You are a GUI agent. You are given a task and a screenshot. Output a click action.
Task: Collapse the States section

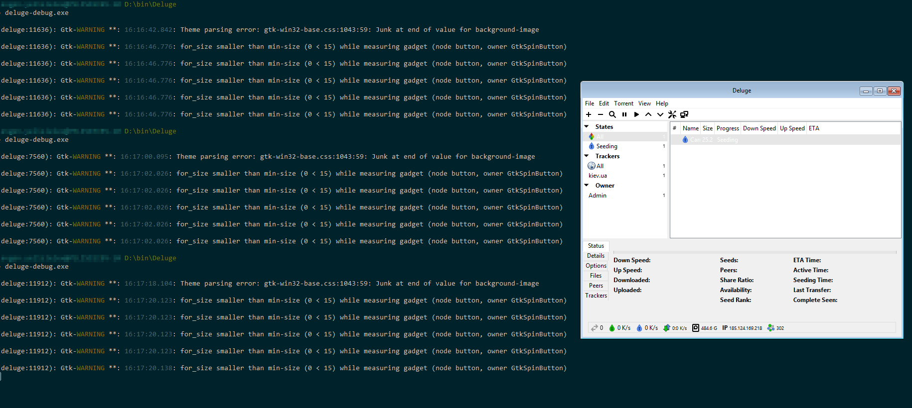[587, 127]
